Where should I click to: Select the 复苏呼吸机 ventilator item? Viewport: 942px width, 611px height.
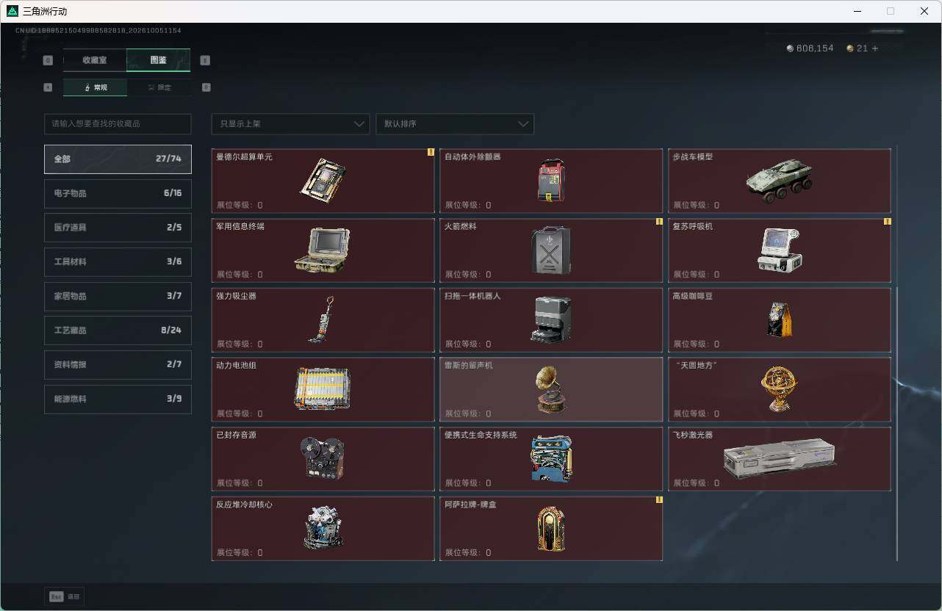[x=780, y=250]
